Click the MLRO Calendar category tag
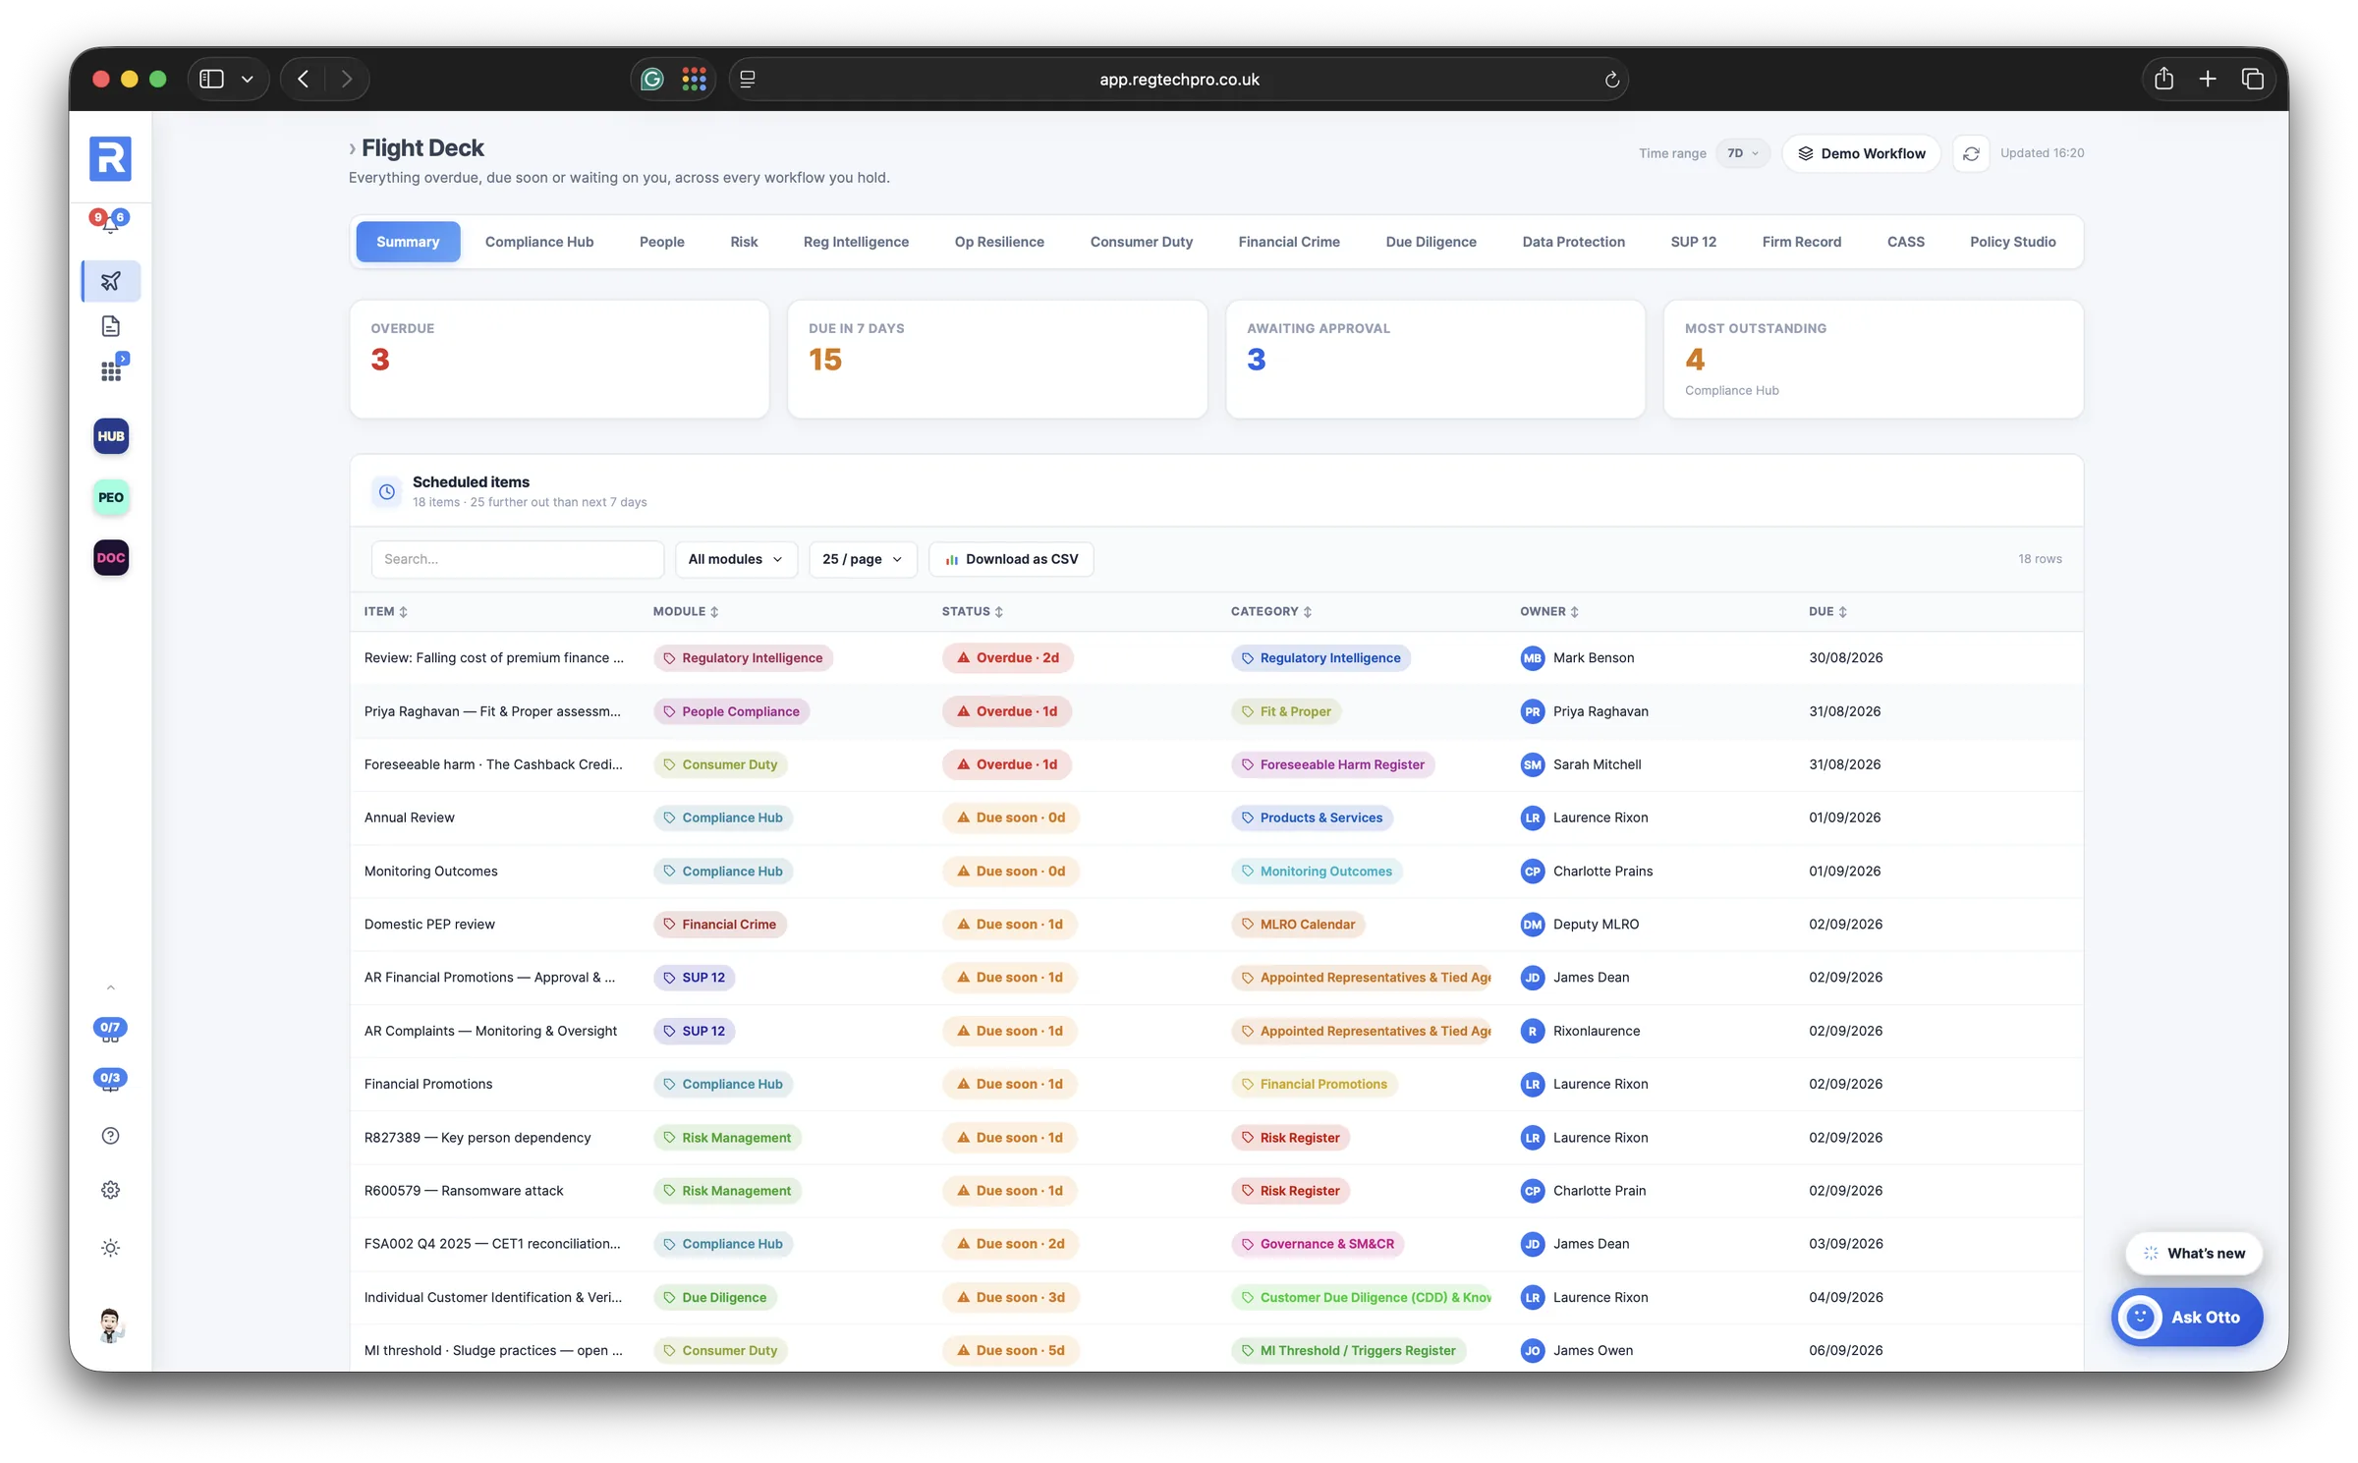2358x1463 pixels. 1298,925
